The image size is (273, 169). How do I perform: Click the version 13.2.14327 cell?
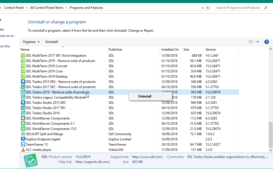(x=213, y=144)
